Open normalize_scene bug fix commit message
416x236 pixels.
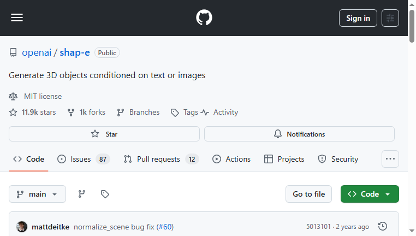(114, 227)
